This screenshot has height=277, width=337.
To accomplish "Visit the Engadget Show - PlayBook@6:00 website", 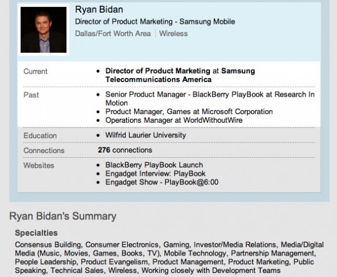I will pos(162,182).
